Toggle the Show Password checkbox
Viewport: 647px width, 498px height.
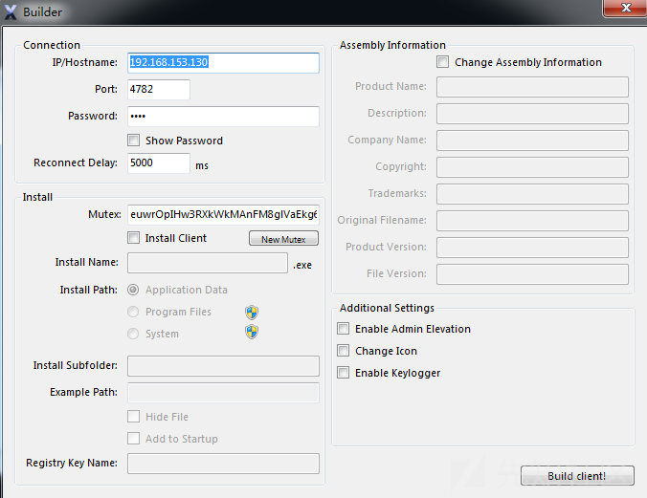133,141
